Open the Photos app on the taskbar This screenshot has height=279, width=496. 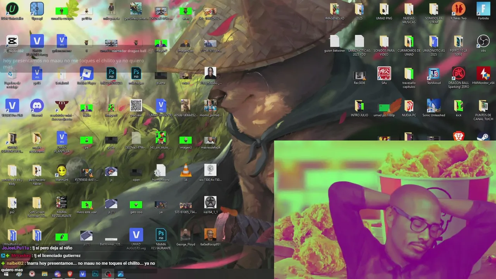pos(121,274)
